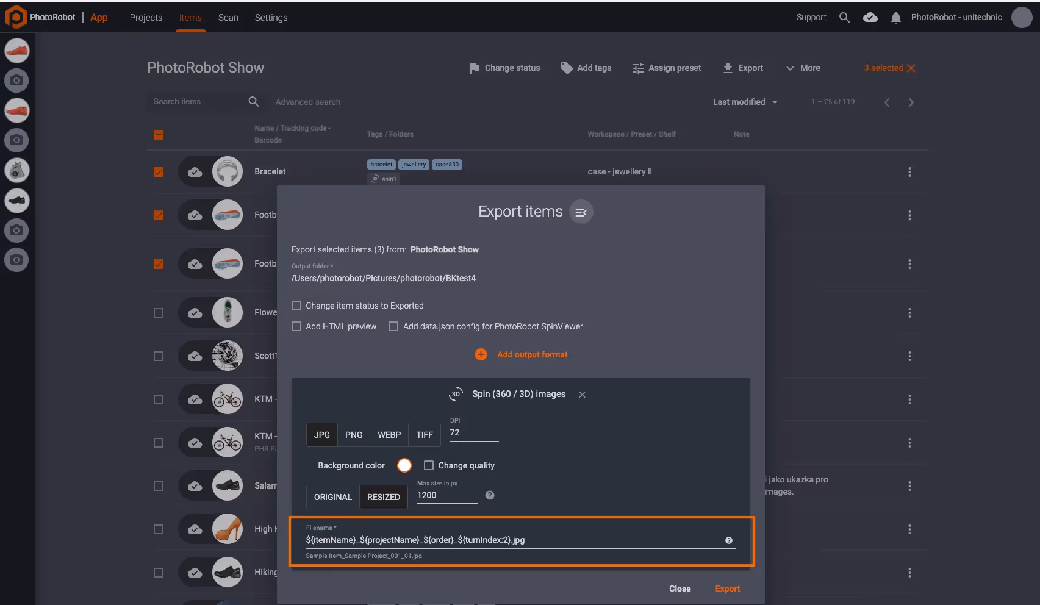Open the Scan menu

(228, 18)
